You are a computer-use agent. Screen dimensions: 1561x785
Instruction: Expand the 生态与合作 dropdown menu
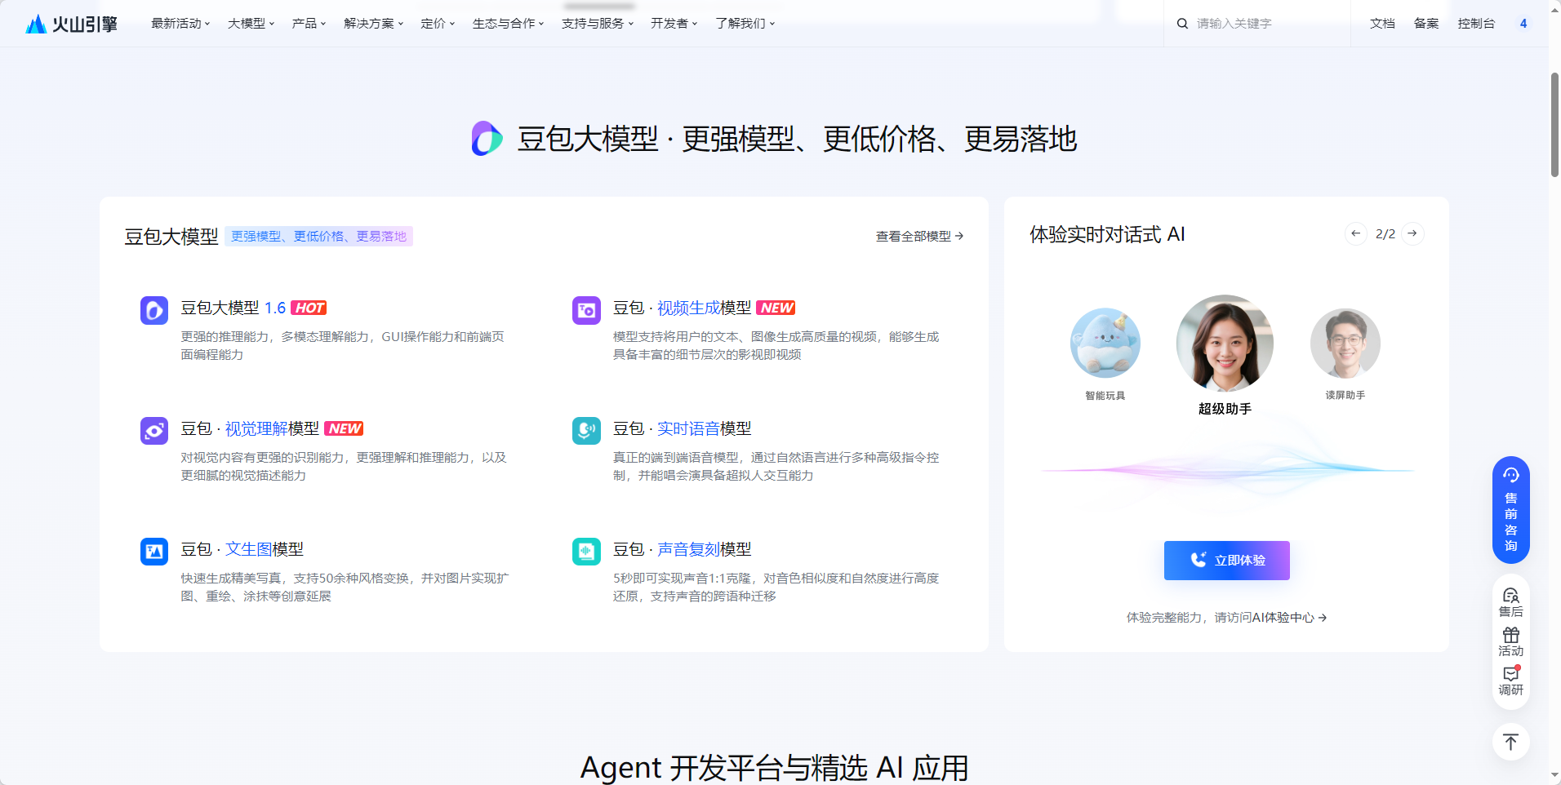coord(508,24)
